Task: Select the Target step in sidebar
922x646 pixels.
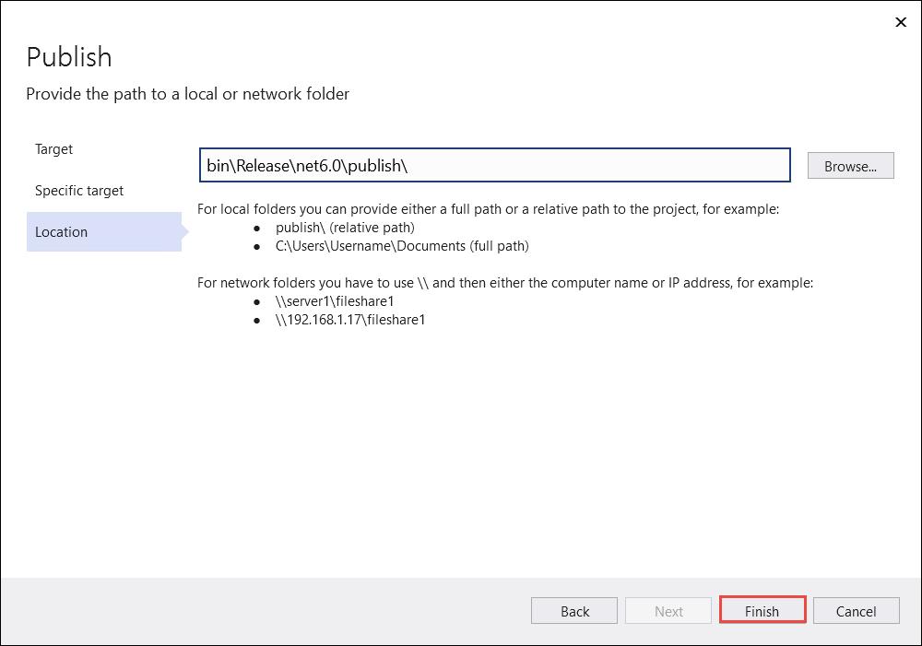Action: (x=53, y=148)
